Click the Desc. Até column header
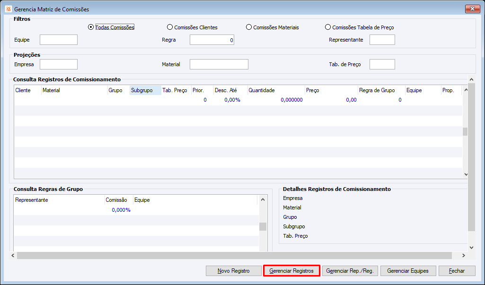485x285 pixels. click(230, 90)
